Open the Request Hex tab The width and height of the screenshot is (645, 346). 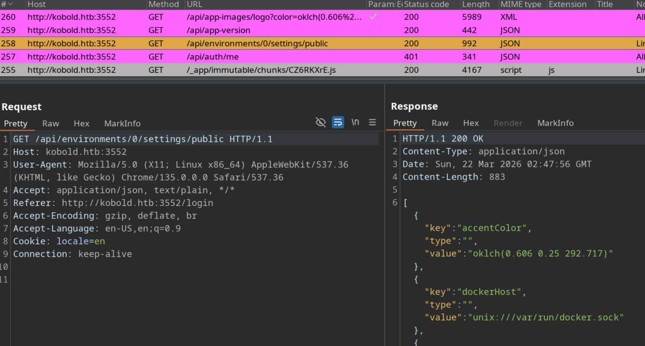point(81,124)
